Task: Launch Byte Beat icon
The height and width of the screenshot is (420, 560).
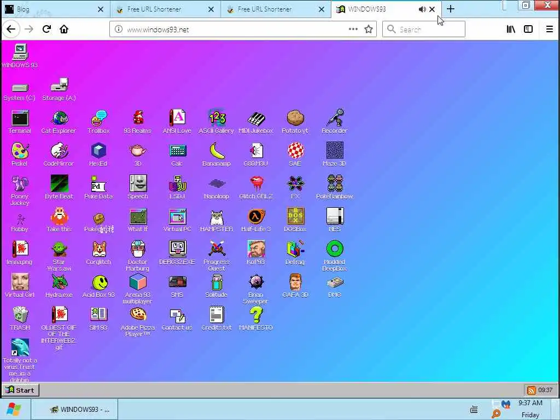Action: tap(59, 188)
